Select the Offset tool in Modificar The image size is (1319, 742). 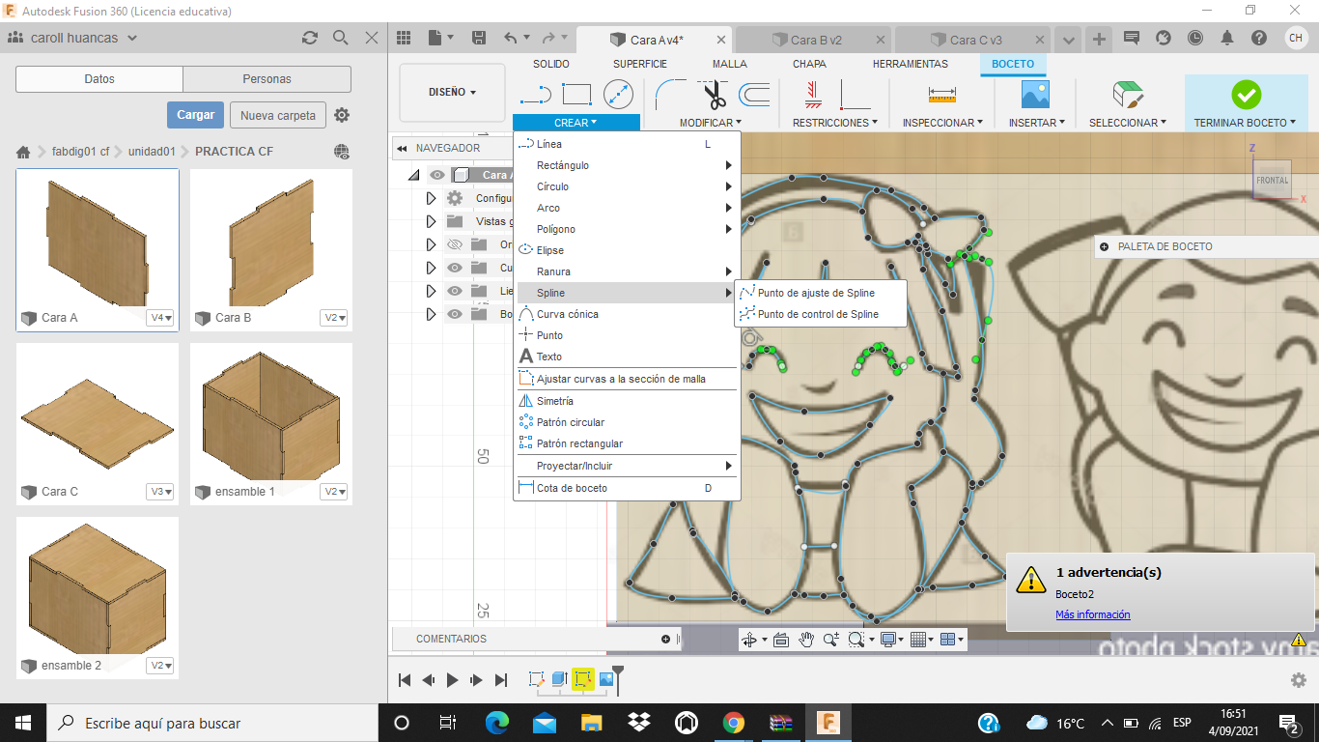[x=754, y=95]
